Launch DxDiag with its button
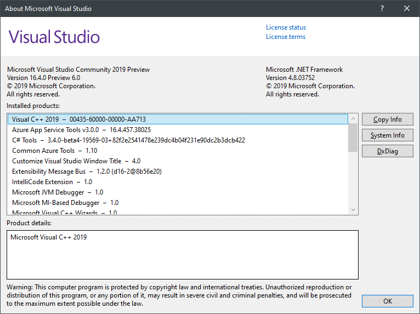 coord(387,151)
